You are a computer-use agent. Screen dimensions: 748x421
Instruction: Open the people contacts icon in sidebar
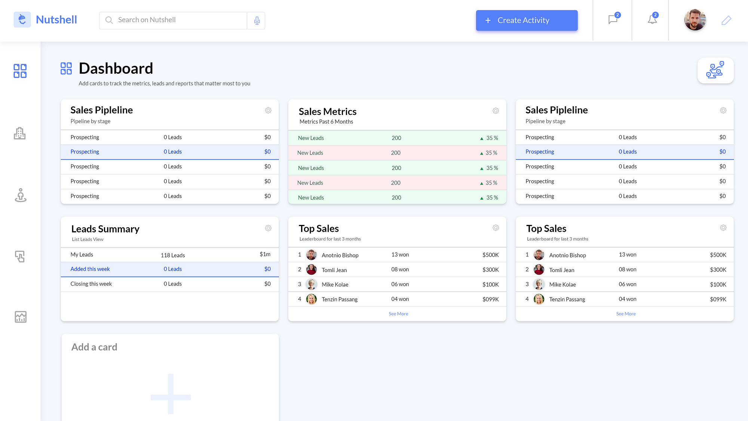click(x=21, y=195)
